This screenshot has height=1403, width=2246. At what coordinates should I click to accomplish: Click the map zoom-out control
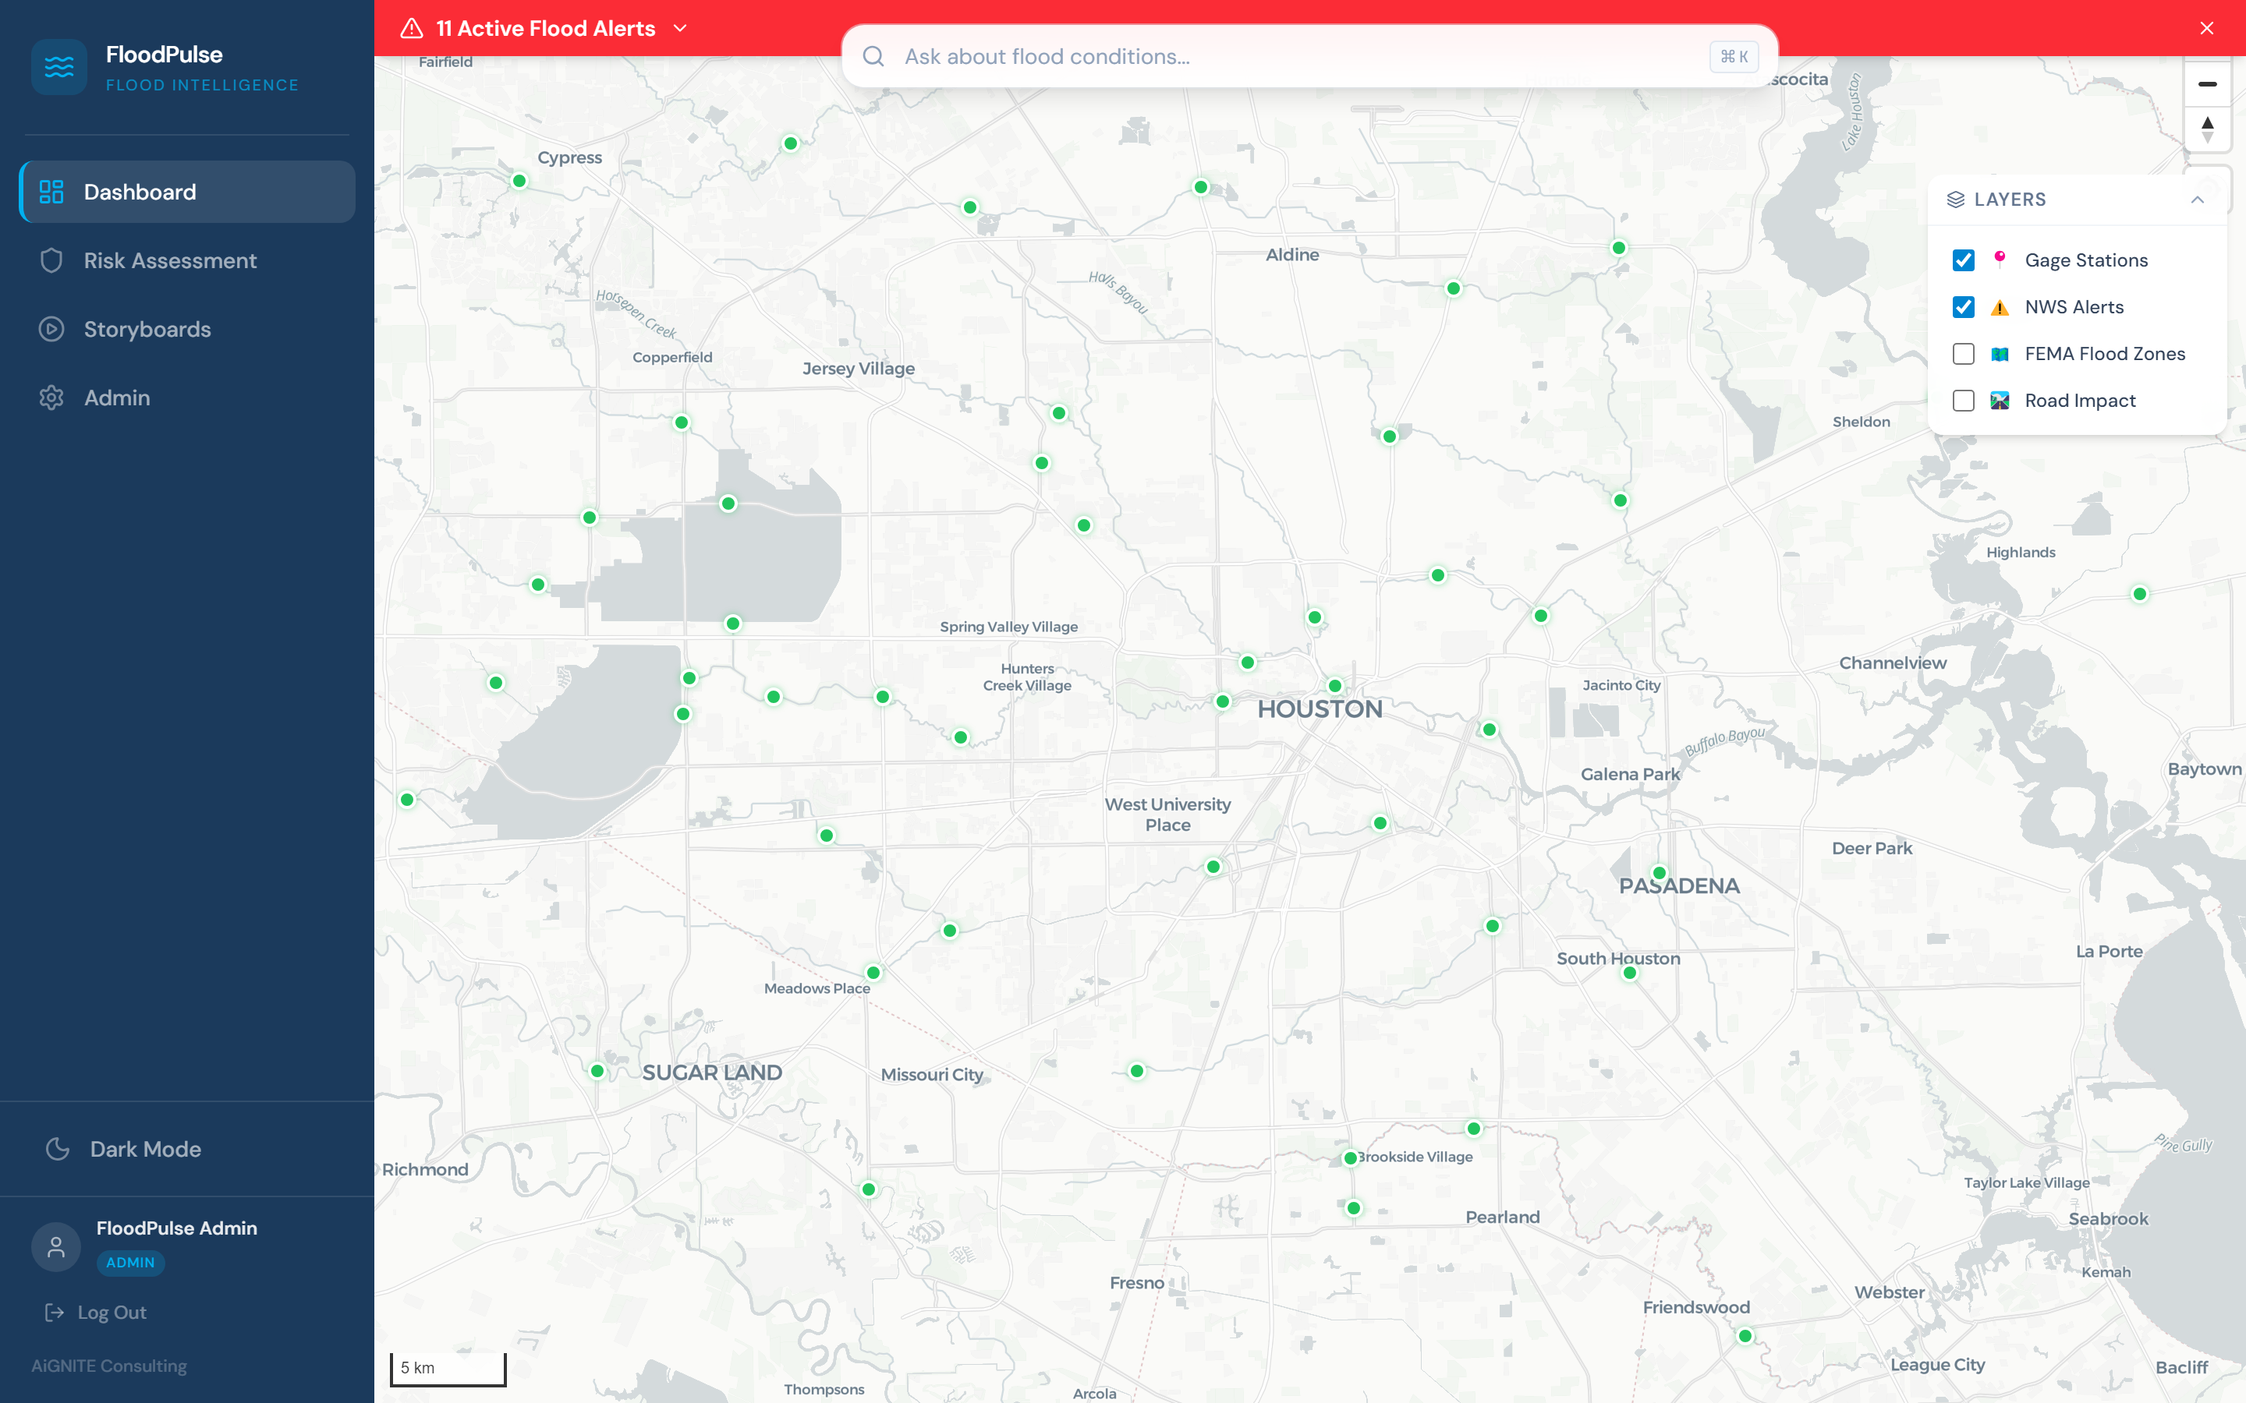click(x=2208, y=83)
